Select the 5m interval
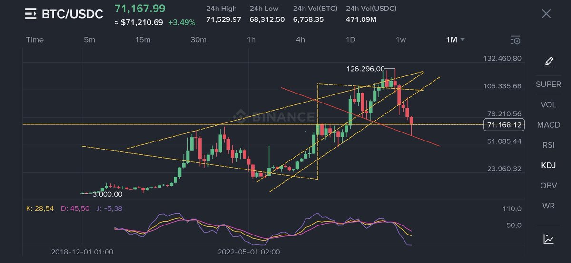Viewport: 571px width, 263px height. [89, 40]
